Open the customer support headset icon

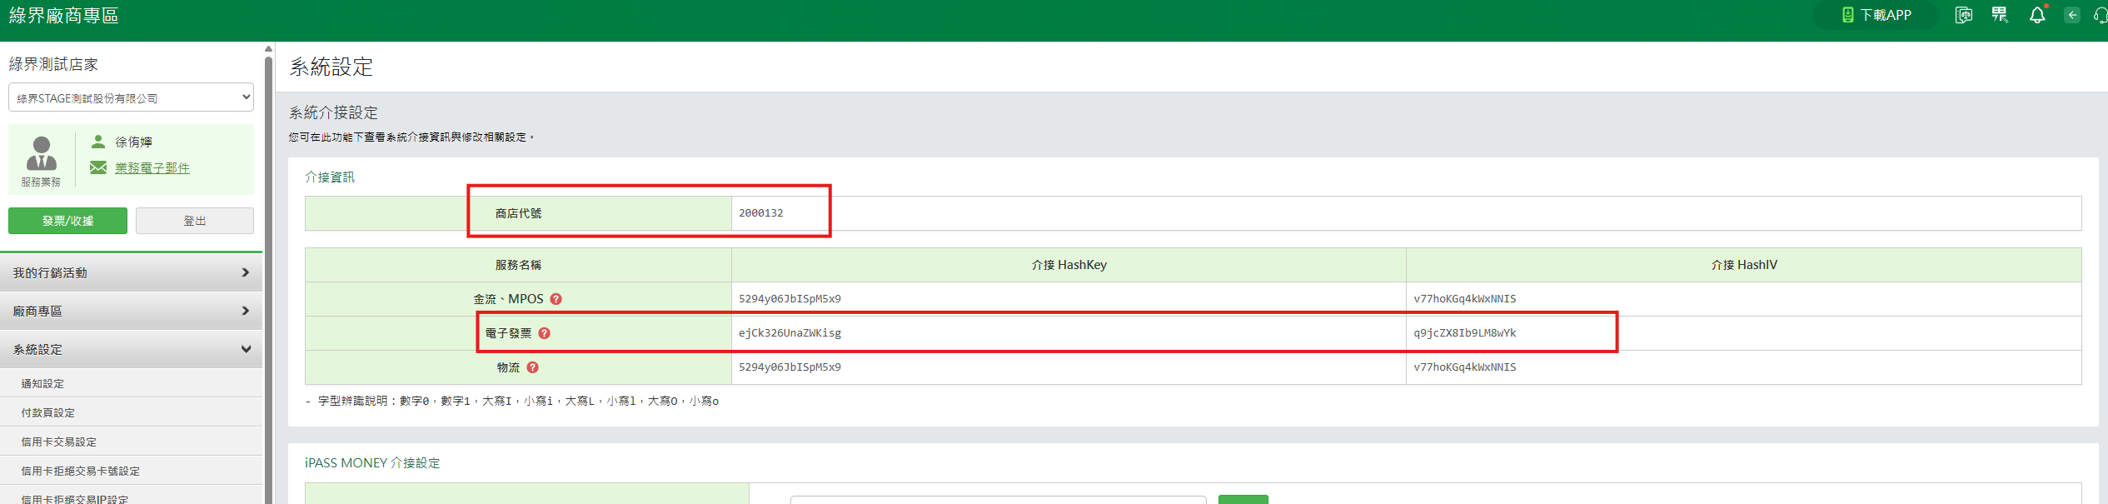click(x=2101, y=15)
